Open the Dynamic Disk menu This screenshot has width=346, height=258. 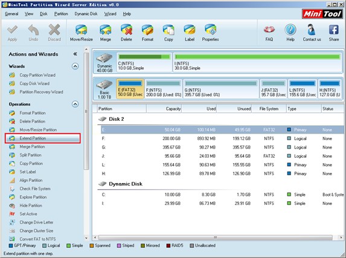pyautogui.click(x=86, y=14)
